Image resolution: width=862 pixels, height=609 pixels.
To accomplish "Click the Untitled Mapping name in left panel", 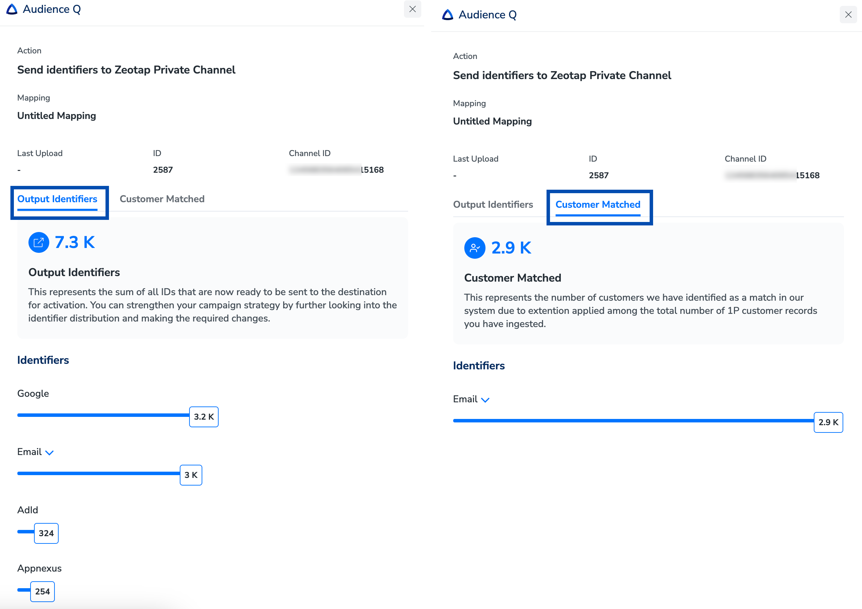I will tap(57, 115).
